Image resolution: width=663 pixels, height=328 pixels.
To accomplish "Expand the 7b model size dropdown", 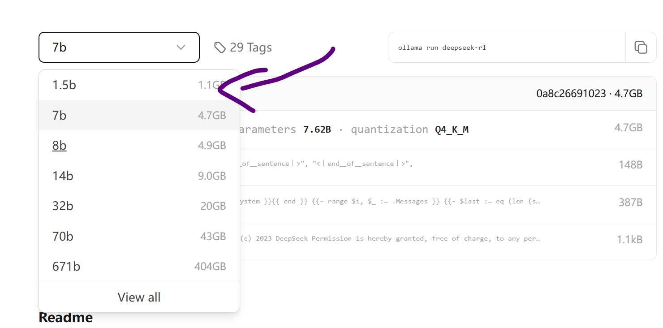I will click(x=119, y=47).
